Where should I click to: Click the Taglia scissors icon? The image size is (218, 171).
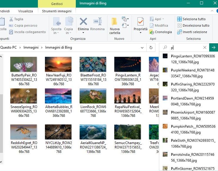point(11,19)
